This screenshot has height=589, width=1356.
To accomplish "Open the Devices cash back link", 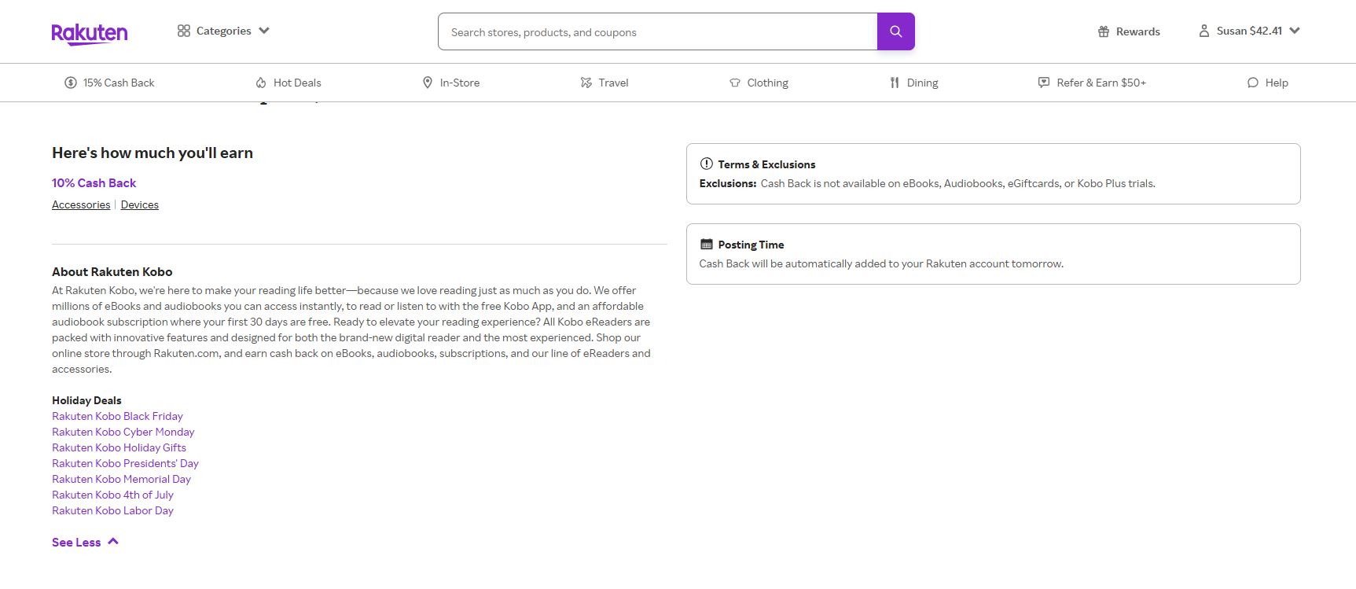I will (140, 204).
